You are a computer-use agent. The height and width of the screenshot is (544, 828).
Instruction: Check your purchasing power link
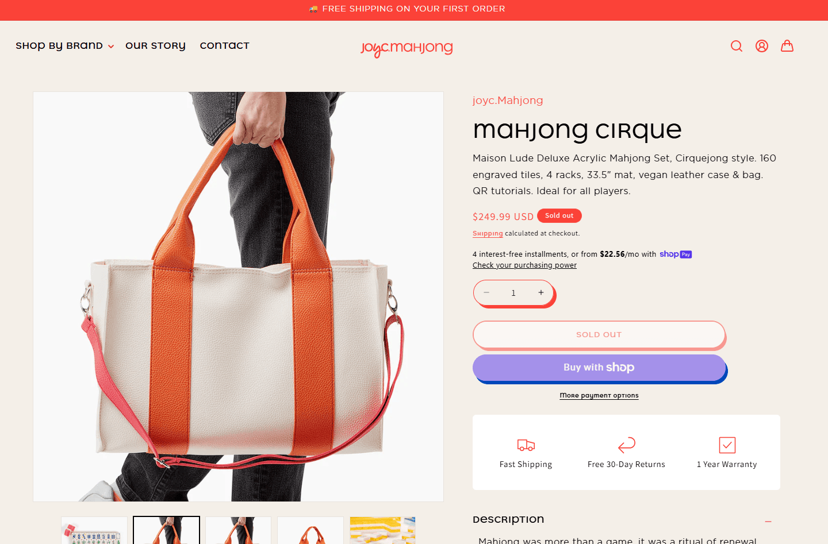click(524, 265)
